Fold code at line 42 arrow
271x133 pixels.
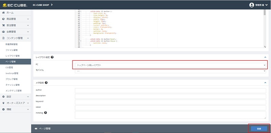(81, 11)
